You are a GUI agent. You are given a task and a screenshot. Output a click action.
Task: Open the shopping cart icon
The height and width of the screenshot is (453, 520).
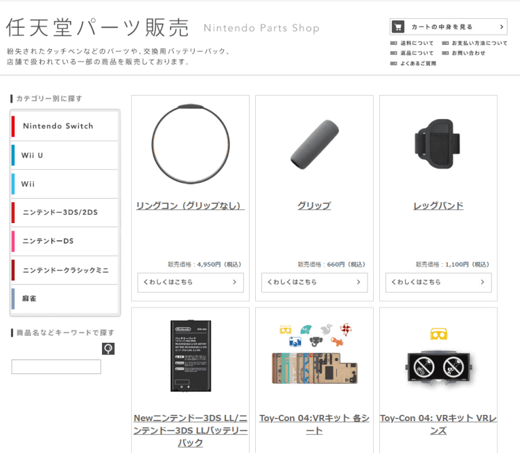(x=398, y=26)
